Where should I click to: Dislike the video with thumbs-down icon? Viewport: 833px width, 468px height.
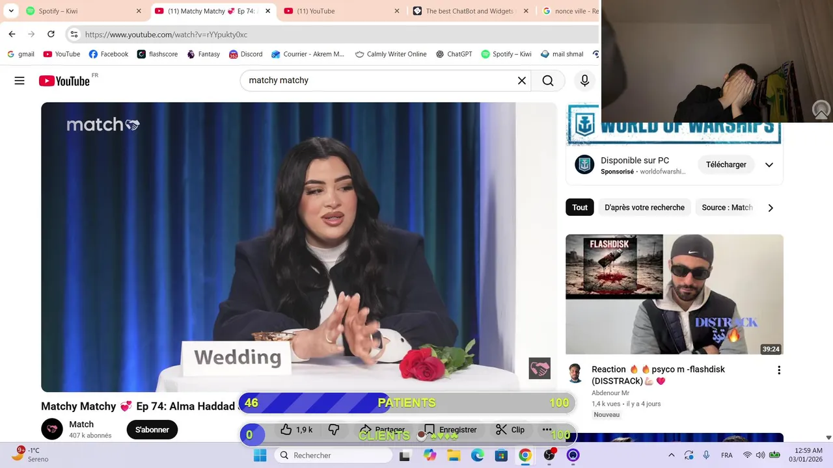334,430
